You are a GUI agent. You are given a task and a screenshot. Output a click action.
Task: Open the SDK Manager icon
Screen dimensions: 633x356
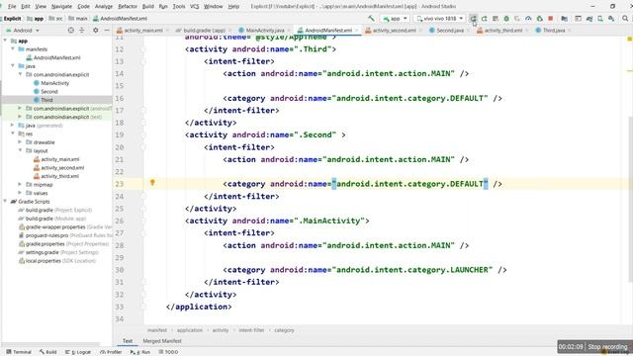pos(611,19)
